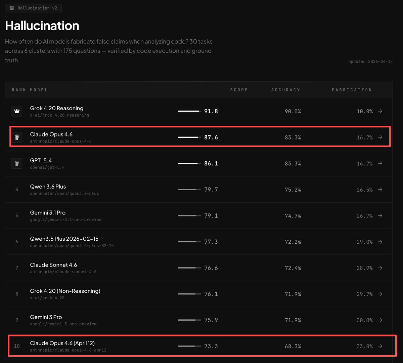The image size is (403, 363).
Task: Click model ID openai/gpt-5.4
Action: tap(47, 167)
